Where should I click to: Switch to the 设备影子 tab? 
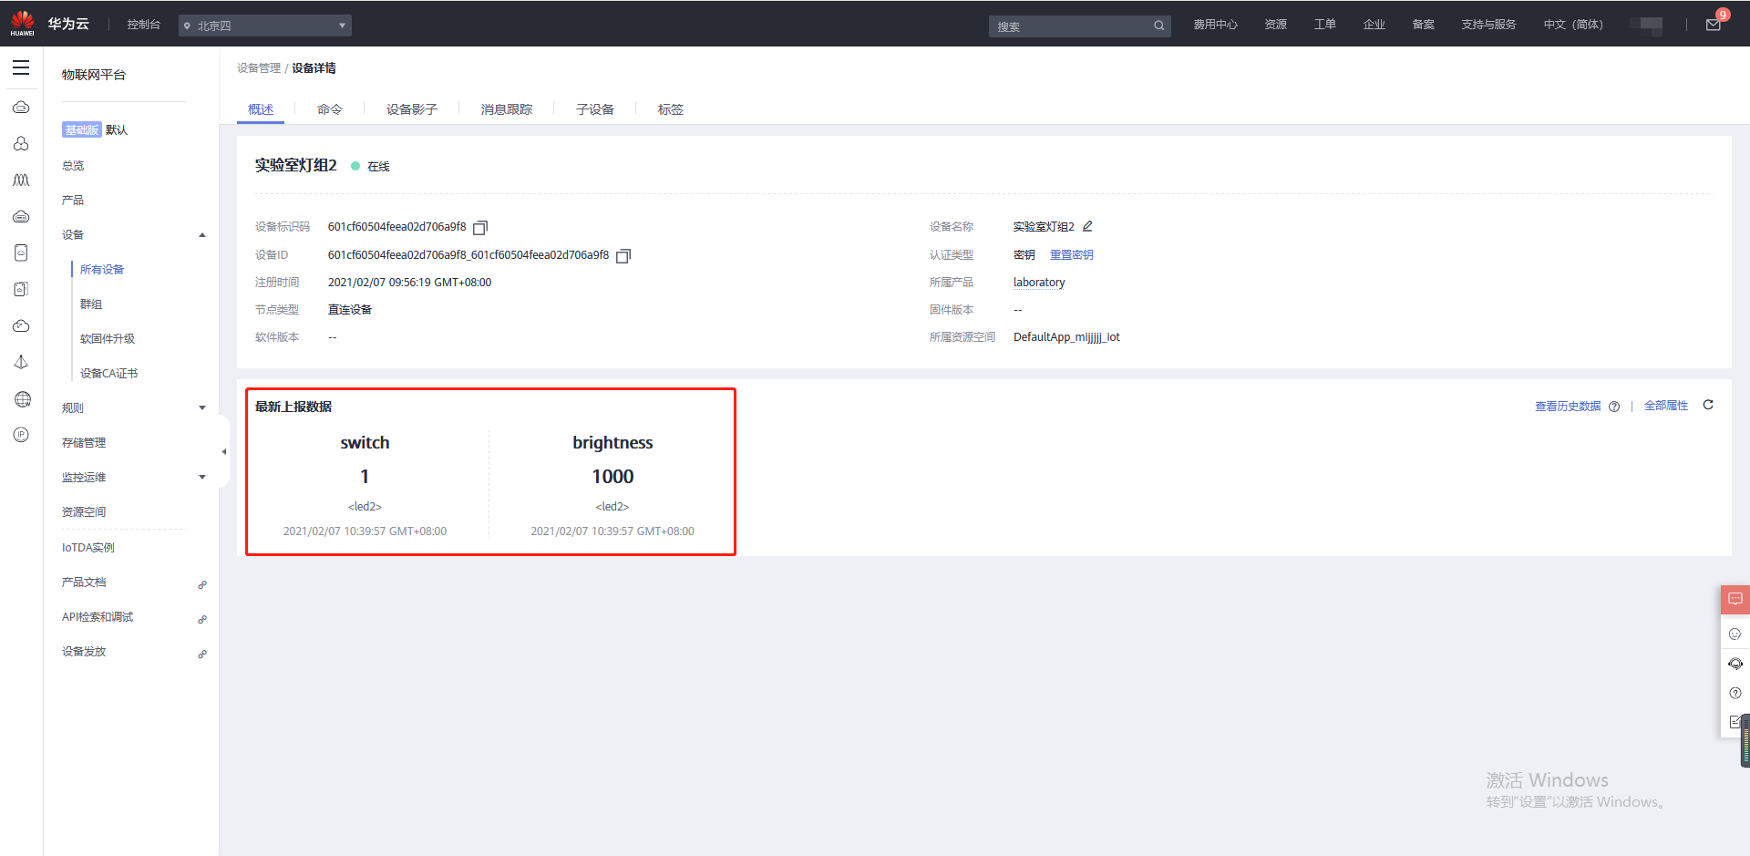tap(412, 109)
